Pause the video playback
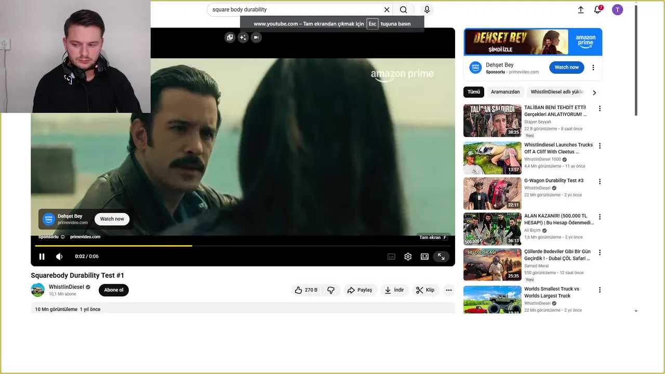665x374 pixels. pos(42,256)
